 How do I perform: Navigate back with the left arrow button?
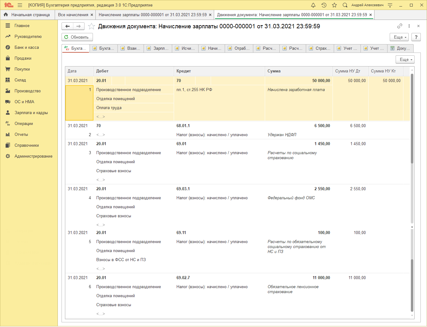[67, 26]
